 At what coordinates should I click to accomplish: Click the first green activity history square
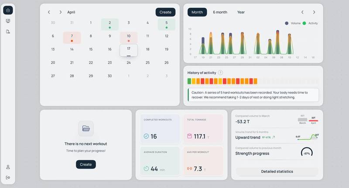point(189,81)
